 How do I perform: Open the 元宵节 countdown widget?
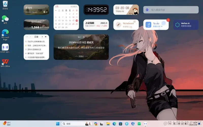[36, 10]
